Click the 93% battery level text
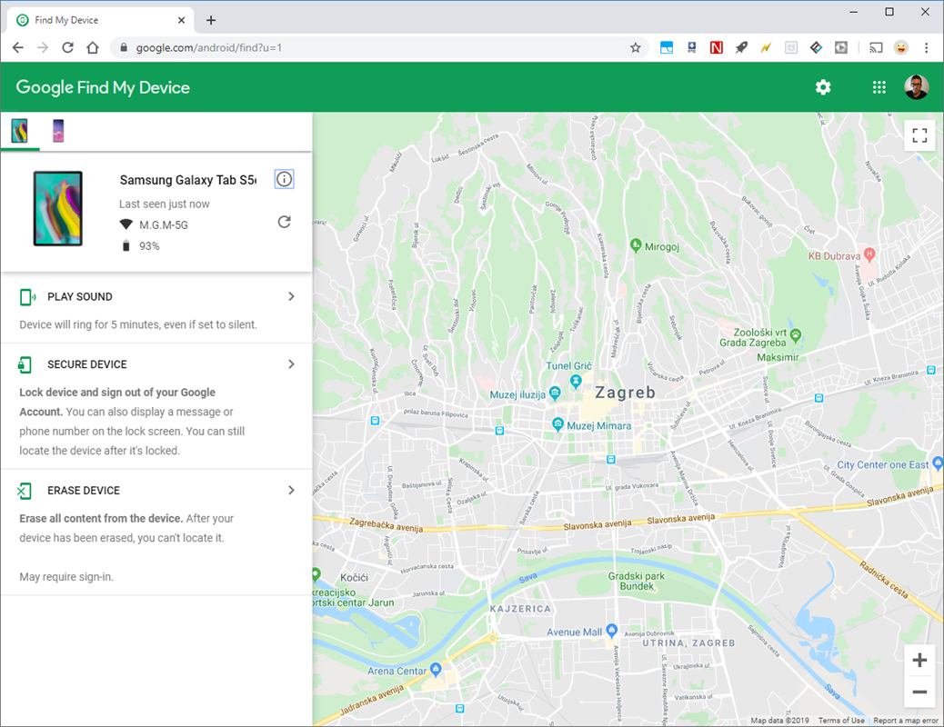The width and height of the screenshot is (944, 727). tap(149, 246)
